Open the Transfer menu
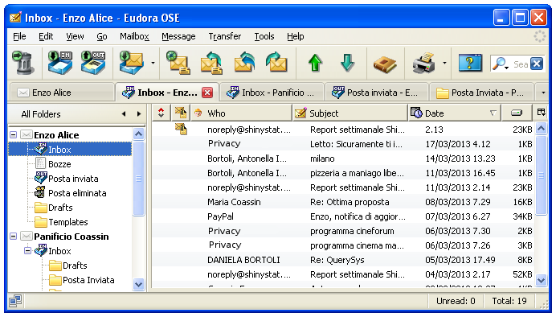Screen dimensions: 556x317 (x=224, y=36)
